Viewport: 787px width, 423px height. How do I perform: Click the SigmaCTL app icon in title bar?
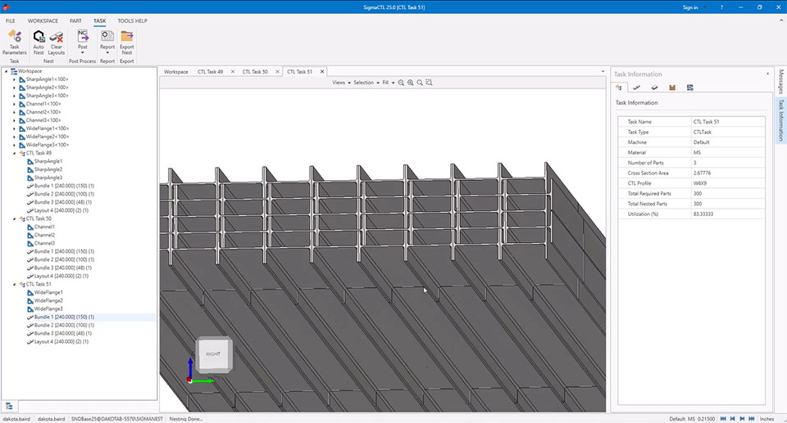pos(6,7)
